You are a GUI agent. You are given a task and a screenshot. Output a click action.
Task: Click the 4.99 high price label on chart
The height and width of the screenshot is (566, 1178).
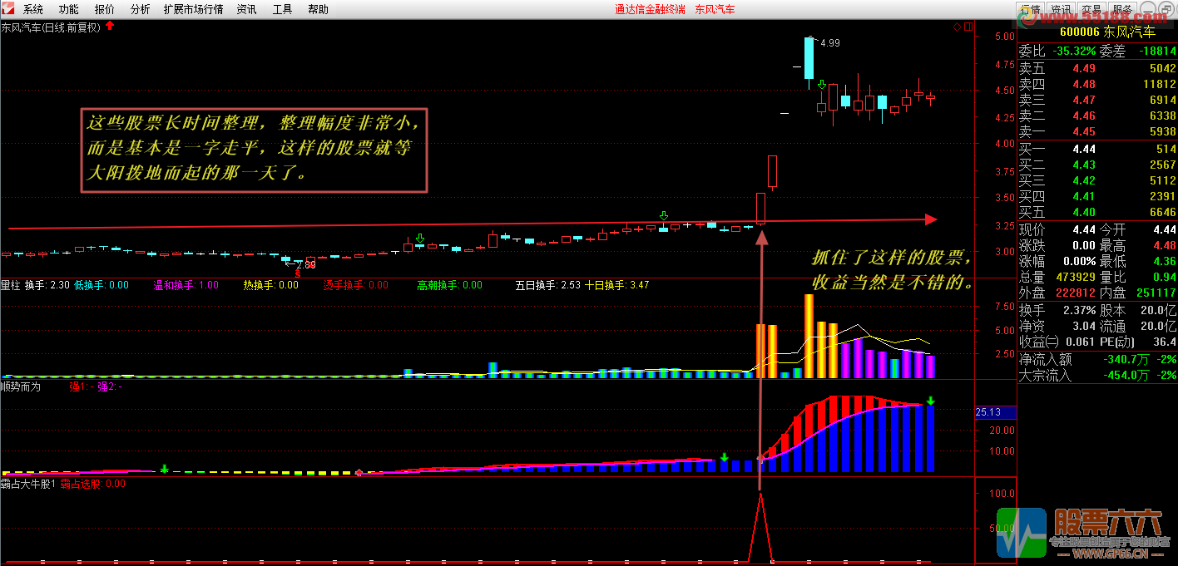[829, 42]
